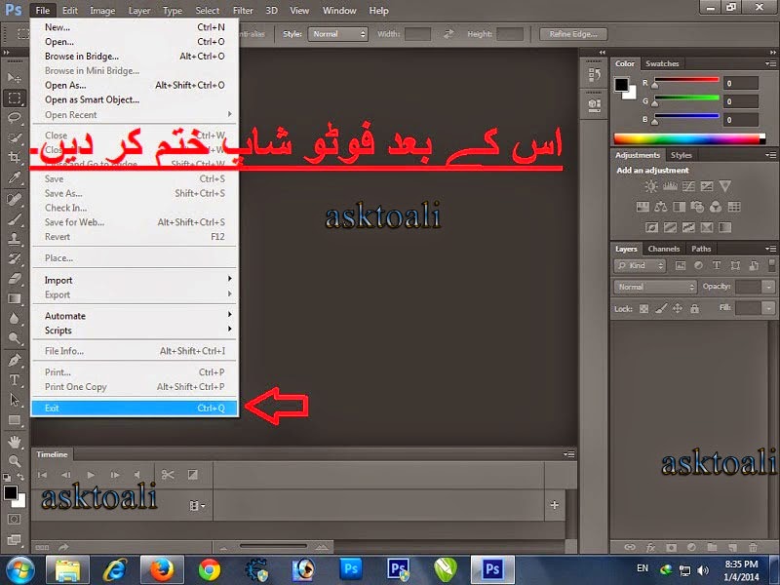Click the Switch Foreground and Background Colors arrows
Screen dimensions: 780x585
[20, 477]
